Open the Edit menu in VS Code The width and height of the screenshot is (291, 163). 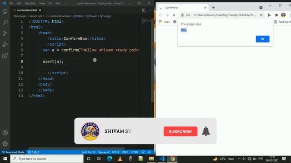[x=19, y=3]
